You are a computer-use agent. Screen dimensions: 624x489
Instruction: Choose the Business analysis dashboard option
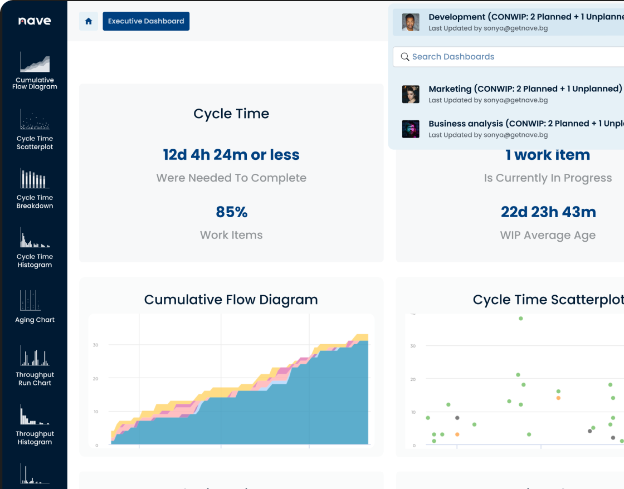point(524,129)
